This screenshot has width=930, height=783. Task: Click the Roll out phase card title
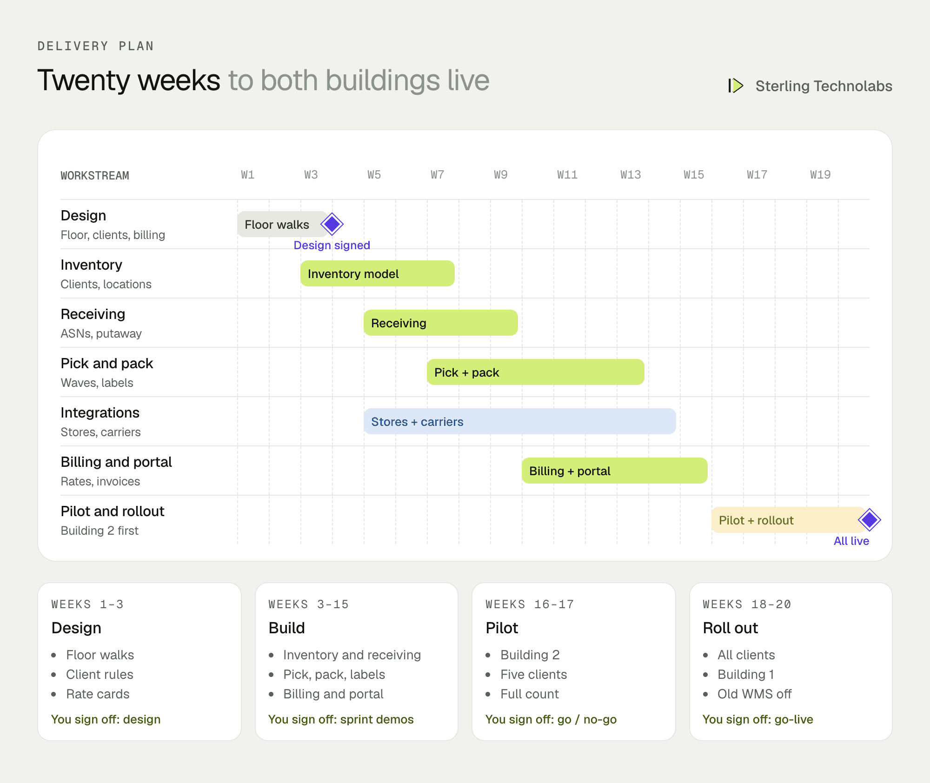(x=730, y=628)
